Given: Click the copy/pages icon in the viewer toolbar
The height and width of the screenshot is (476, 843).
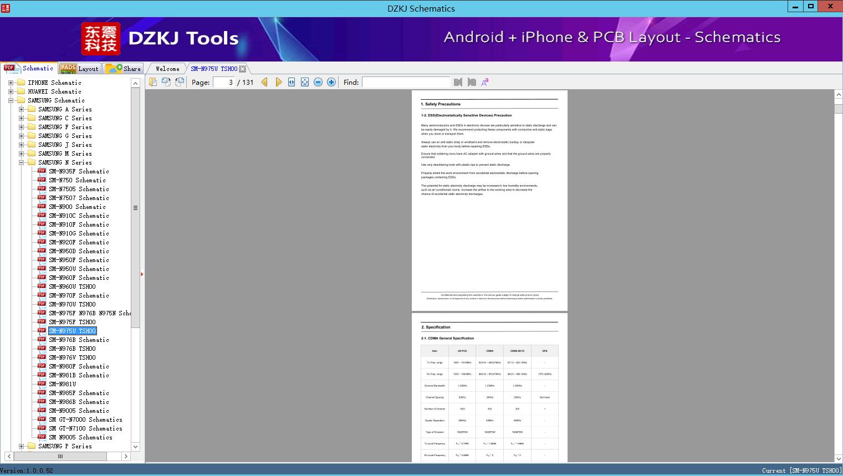Looking at the screenshot, I should coord(153,82).
